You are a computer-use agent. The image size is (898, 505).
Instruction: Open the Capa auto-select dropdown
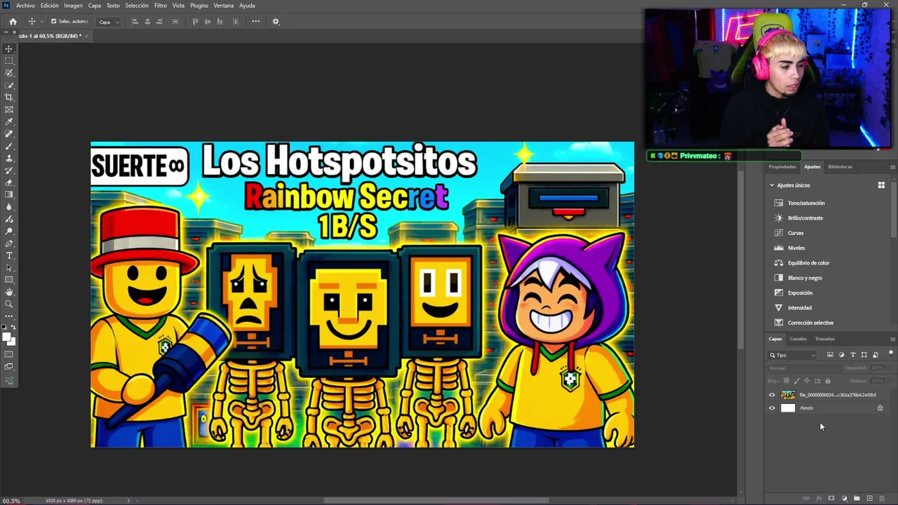pyautogui.click(x=108, y=22)
